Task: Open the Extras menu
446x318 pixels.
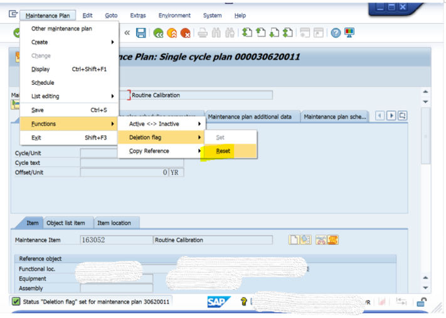Action: [x=138, y=16]
